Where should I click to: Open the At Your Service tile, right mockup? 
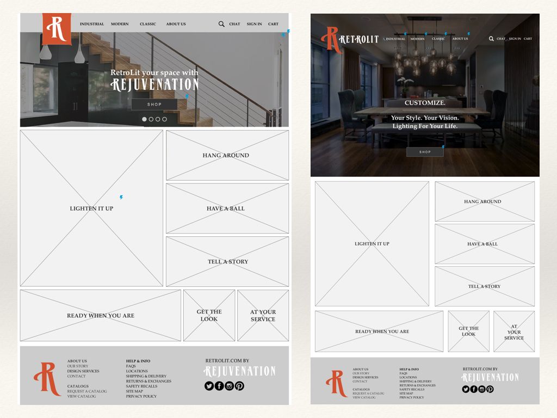click(514, 331)
